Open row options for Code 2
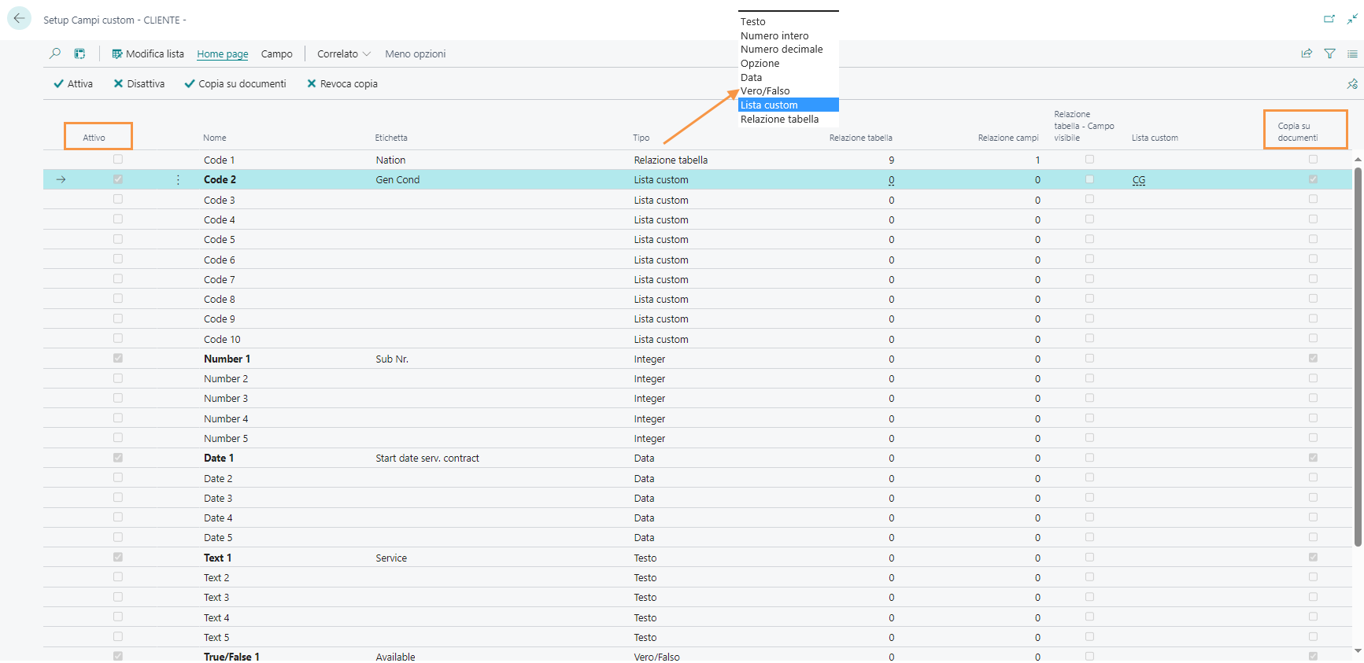1364x663 pixels. pyautogui.click(x=178, y=180)
